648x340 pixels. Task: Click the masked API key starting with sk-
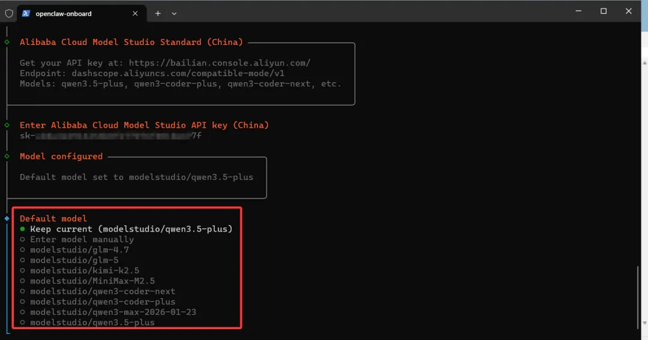[111, 136]
